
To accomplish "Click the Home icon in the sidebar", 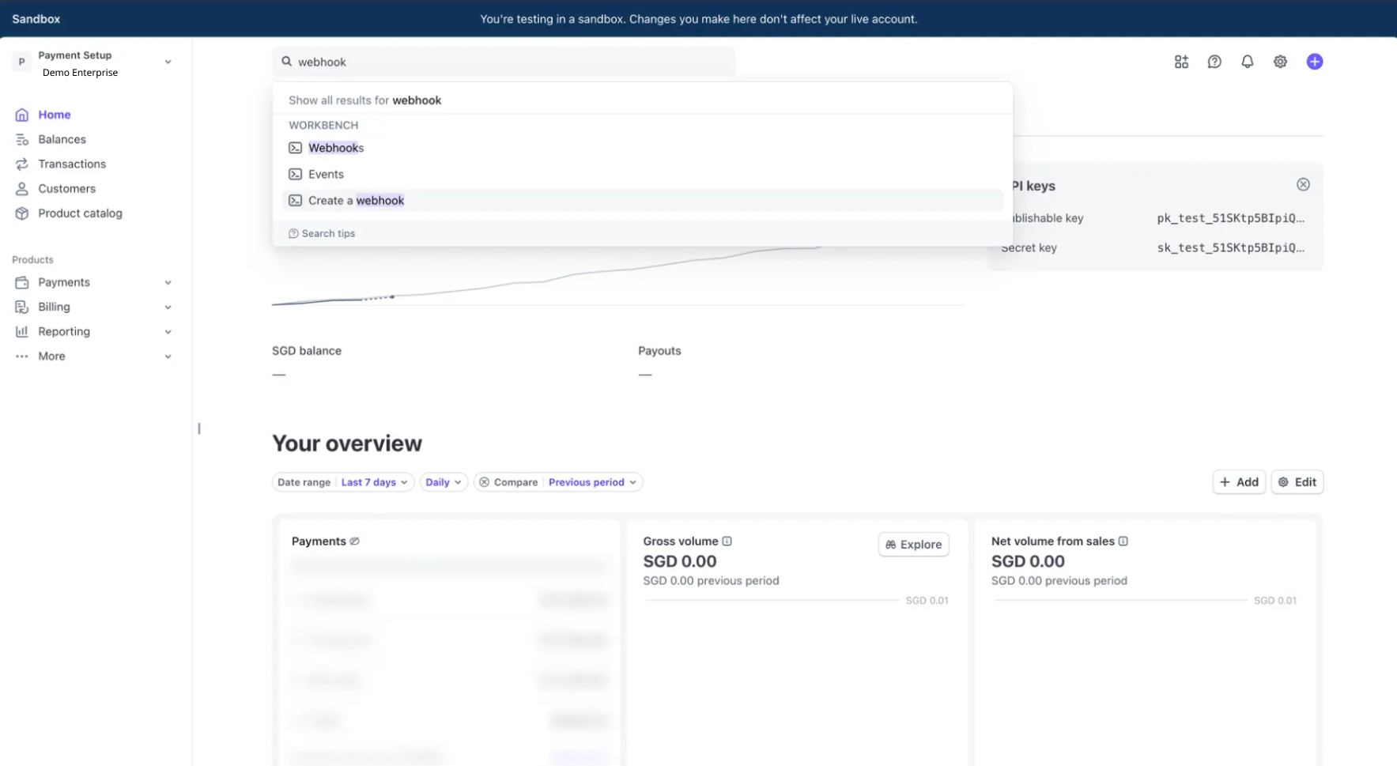I will [x=22, y=115].
